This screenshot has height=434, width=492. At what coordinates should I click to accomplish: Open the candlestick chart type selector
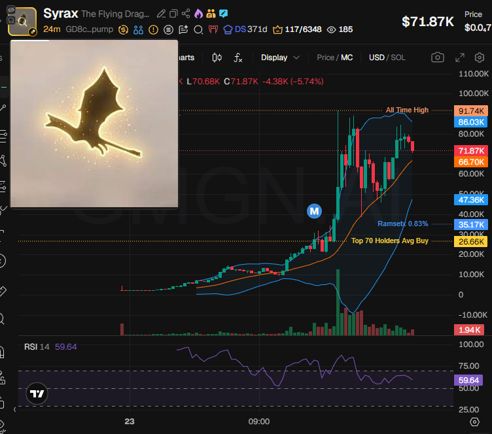(217, 58)
